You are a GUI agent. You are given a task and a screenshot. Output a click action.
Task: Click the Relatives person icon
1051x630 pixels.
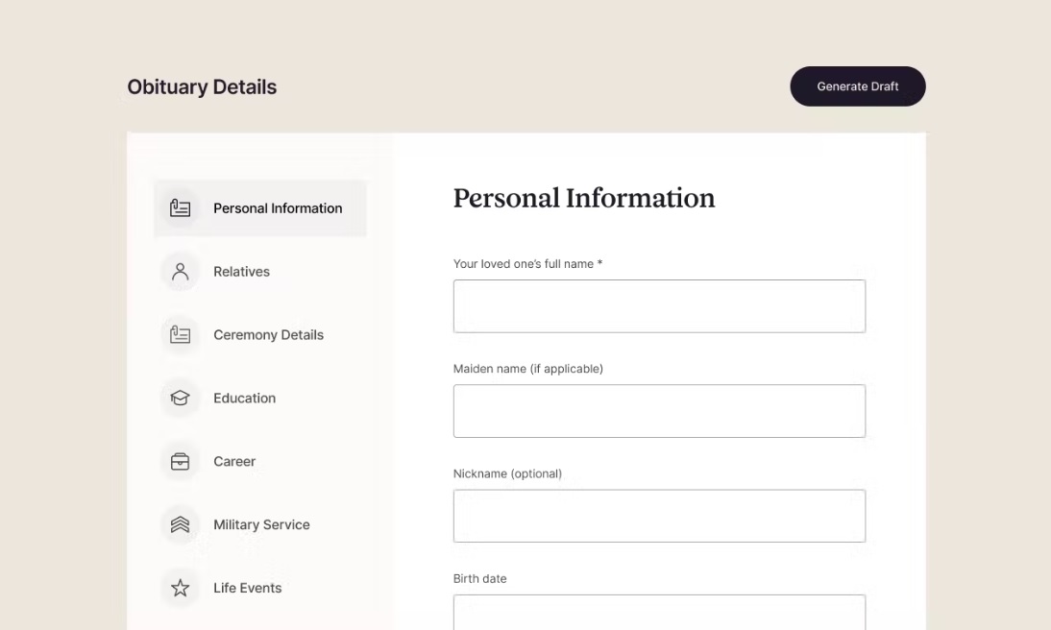click(180, 272)
